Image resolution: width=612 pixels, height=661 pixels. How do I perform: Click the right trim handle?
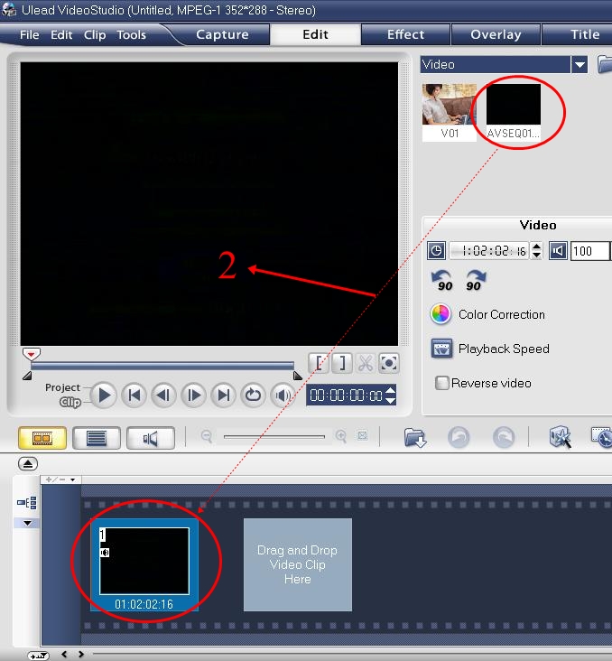[x=298, y=375]
